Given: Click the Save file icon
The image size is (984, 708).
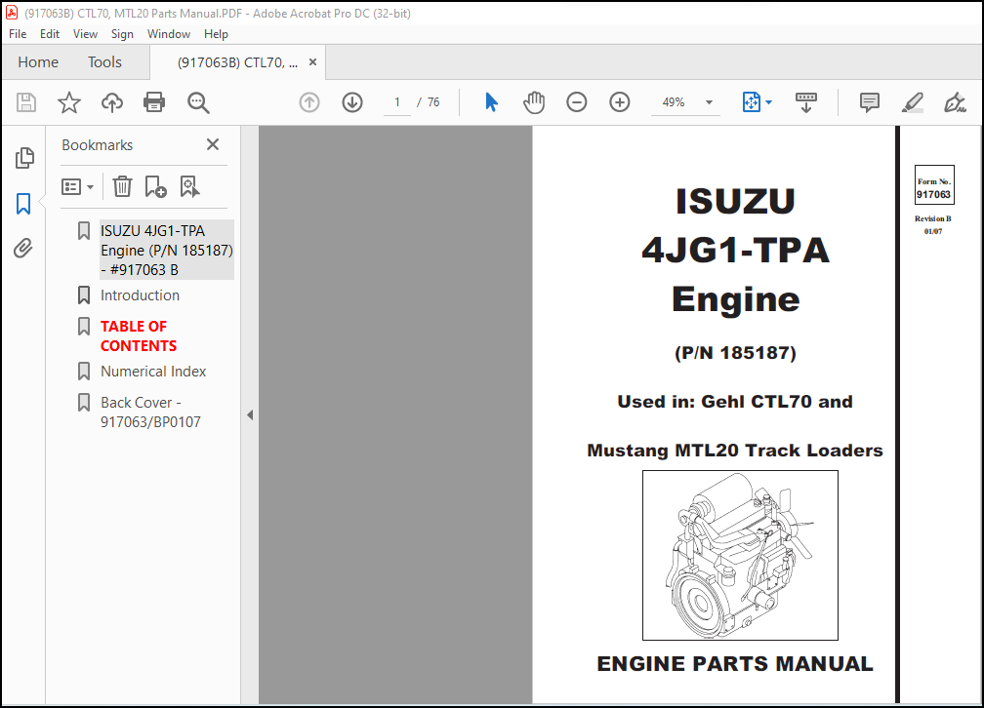Looking at the screenshot, I should click(25, 102).
